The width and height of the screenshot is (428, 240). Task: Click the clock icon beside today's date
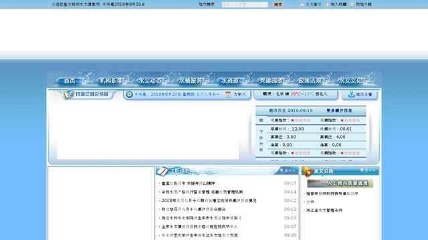(129, 94)
